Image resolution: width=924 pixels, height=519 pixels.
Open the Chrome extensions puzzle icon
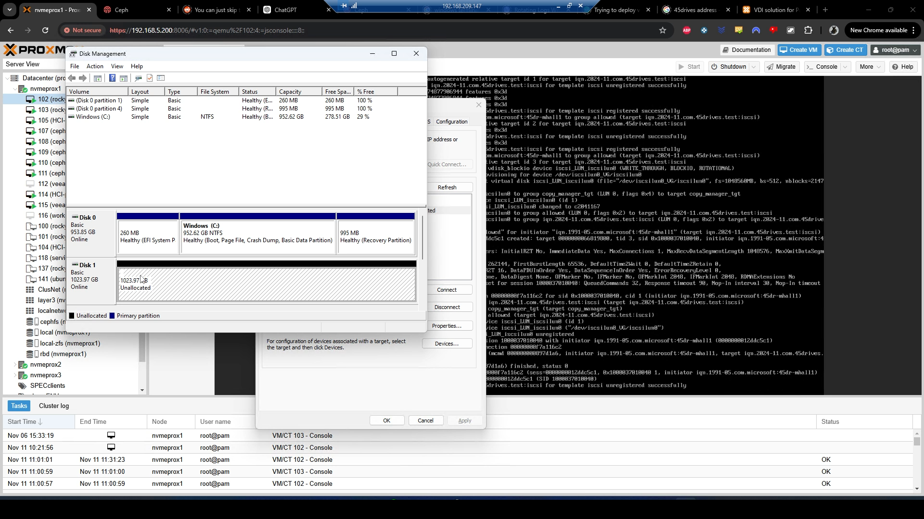tap(808, 30)
